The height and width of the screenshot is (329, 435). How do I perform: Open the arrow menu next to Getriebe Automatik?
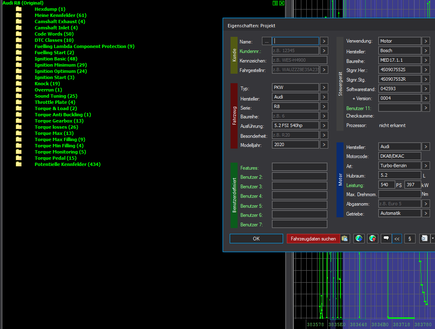426,213
